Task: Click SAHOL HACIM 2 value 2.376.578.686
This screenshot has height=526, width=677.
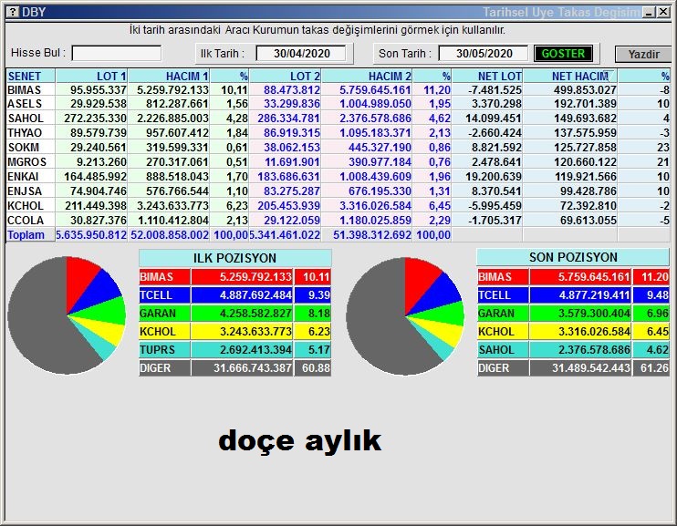Action: tap(375, 119)
